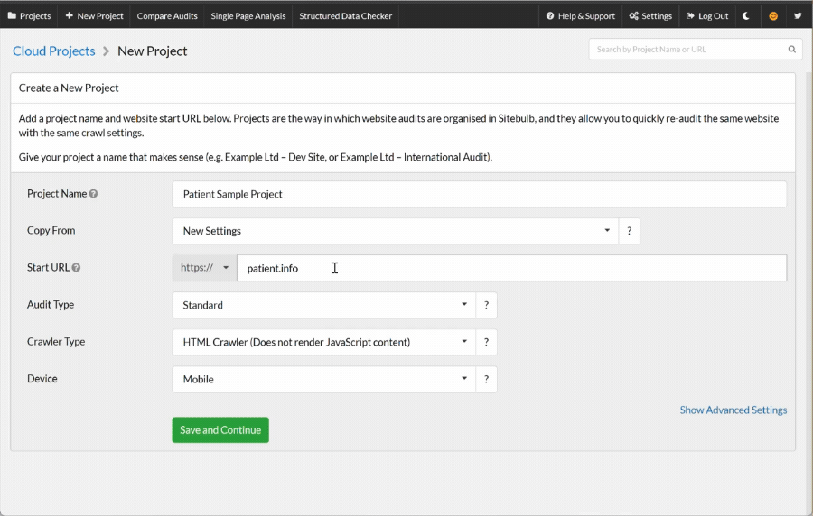Click the 'Copy From' label
Image resolution: width=813 pixels, height=516 pixels.
click(x=51, y=230)
